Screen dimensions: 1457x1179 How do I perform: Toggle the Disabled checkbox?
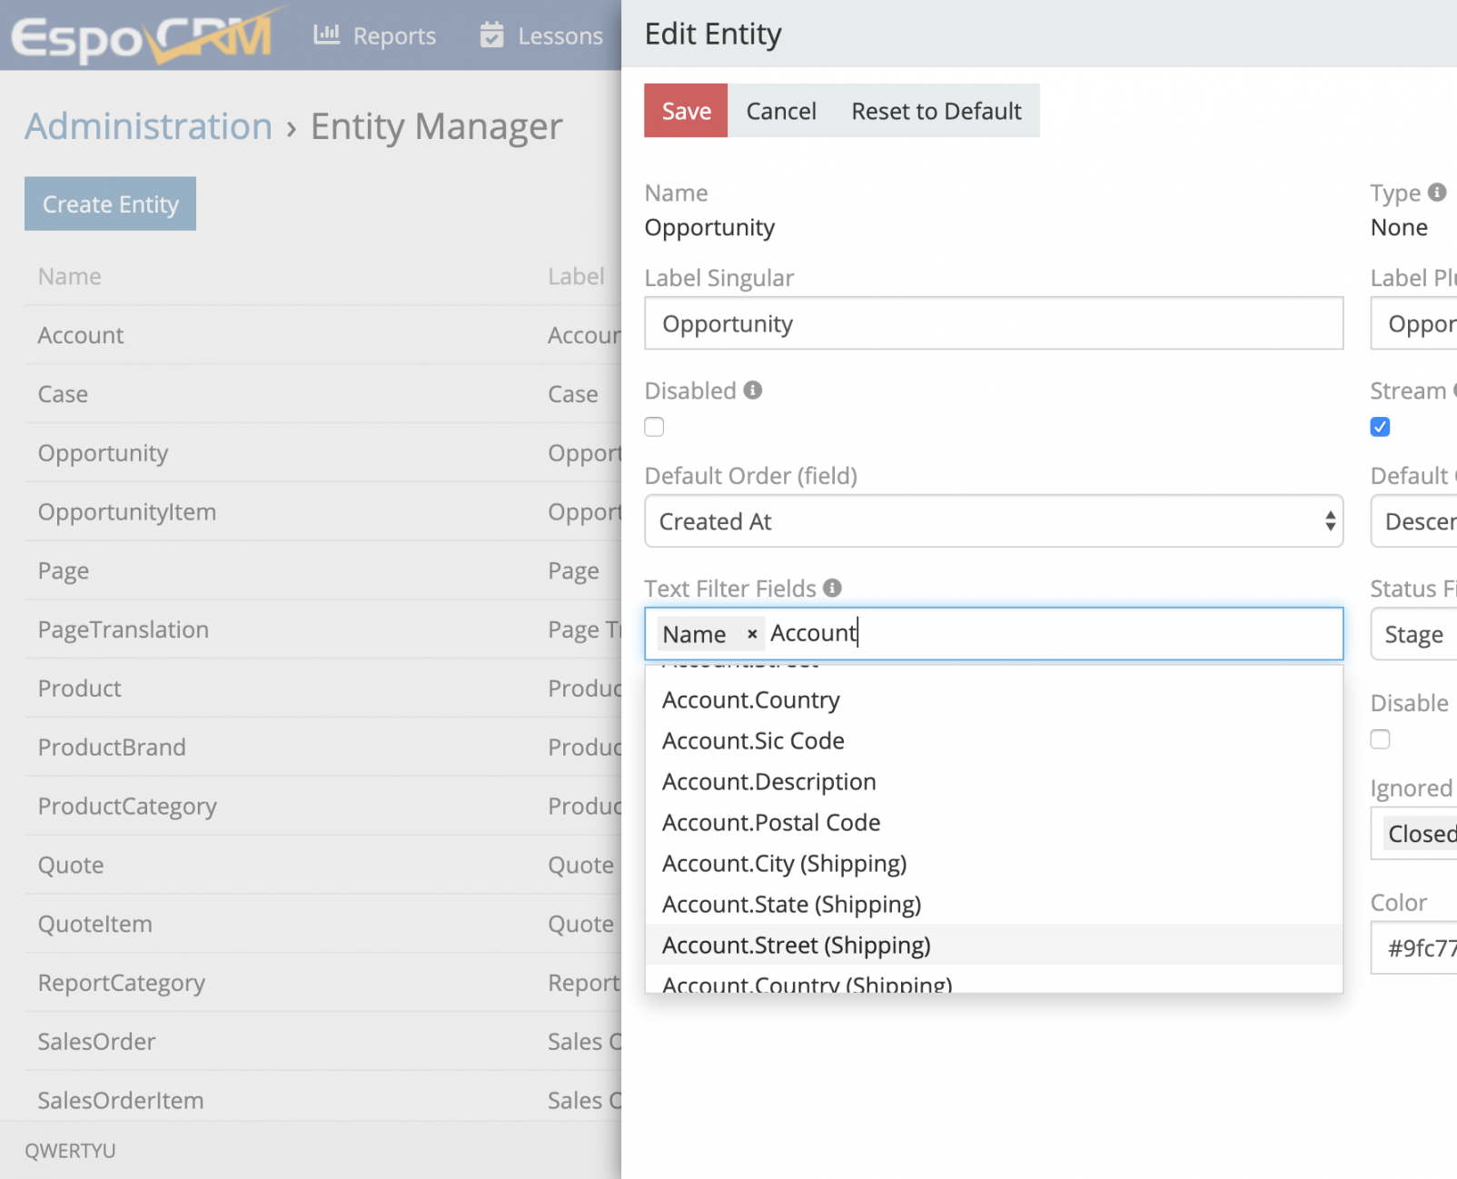654,427
